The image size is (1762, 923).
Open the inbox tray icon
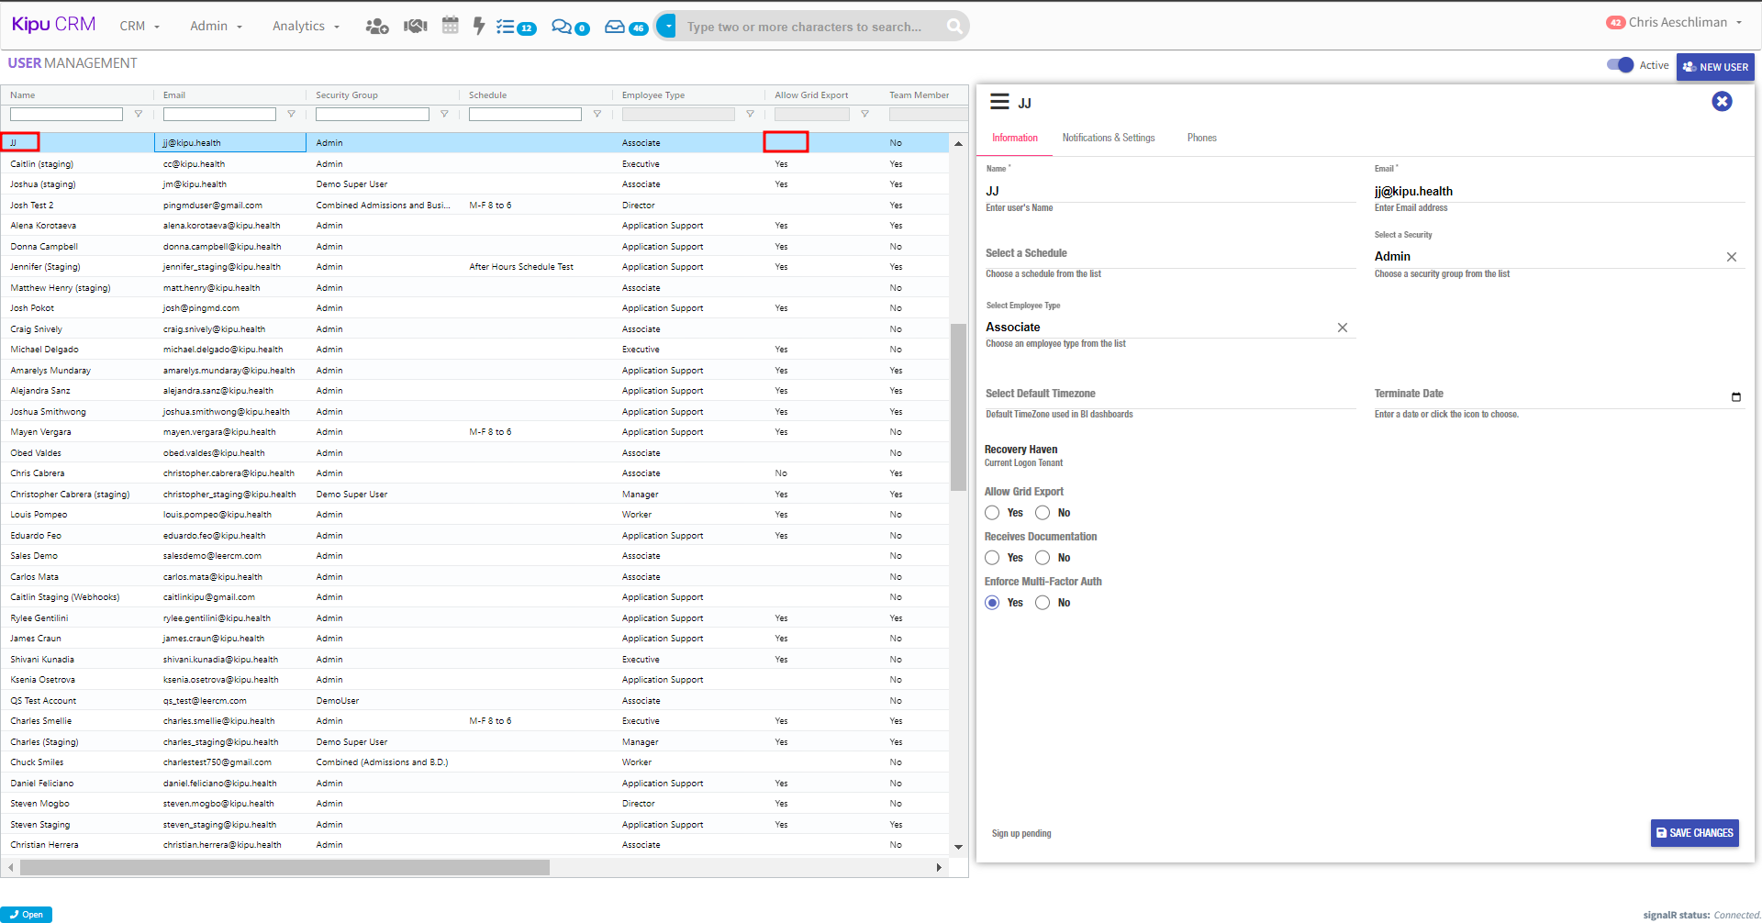(615, 27)
